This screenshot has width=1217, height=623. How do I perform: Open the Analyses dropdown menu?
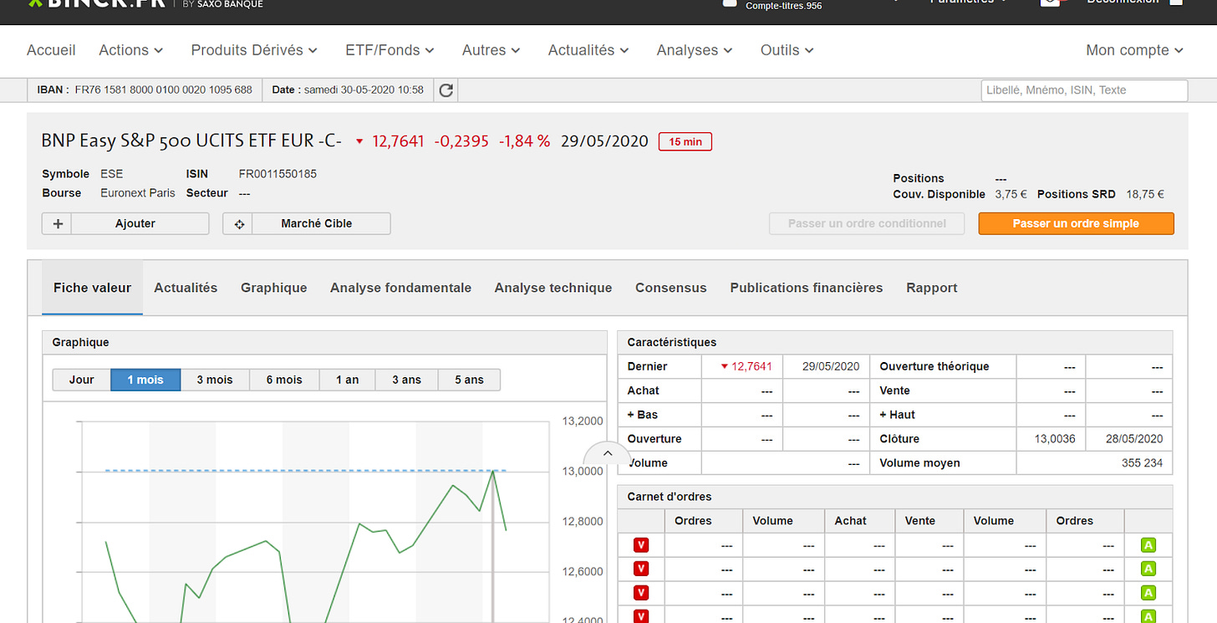tap(695, 50)
